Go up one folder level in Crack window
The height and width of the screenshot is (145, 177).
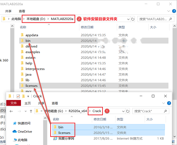(x=31, y=111)
